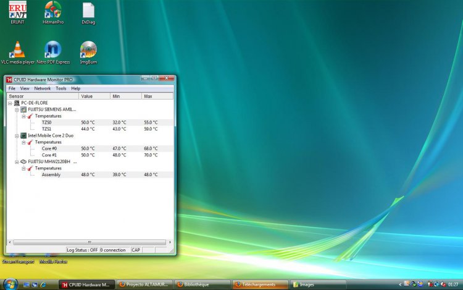Click the Max column header
463x290 pixels.
point(157,96)
